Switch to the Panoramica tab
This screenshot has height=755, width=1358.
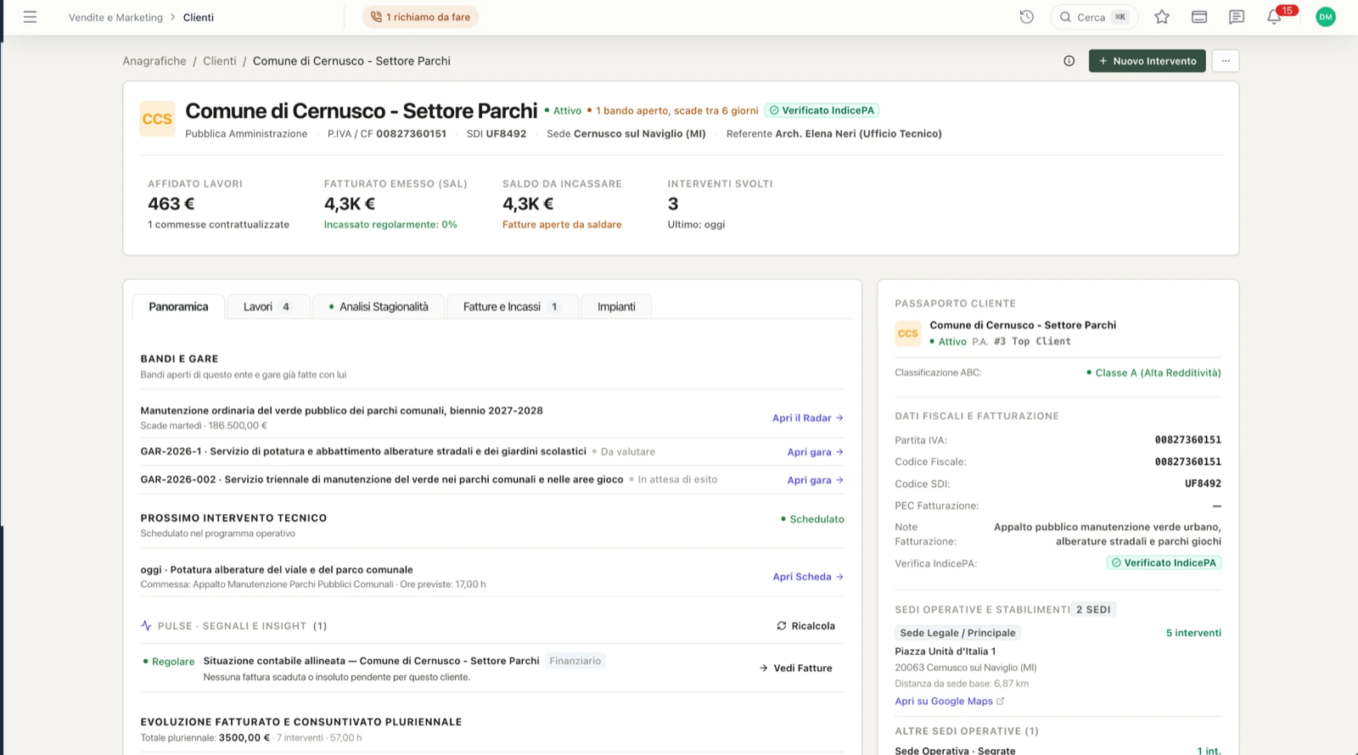click(178, 307)
